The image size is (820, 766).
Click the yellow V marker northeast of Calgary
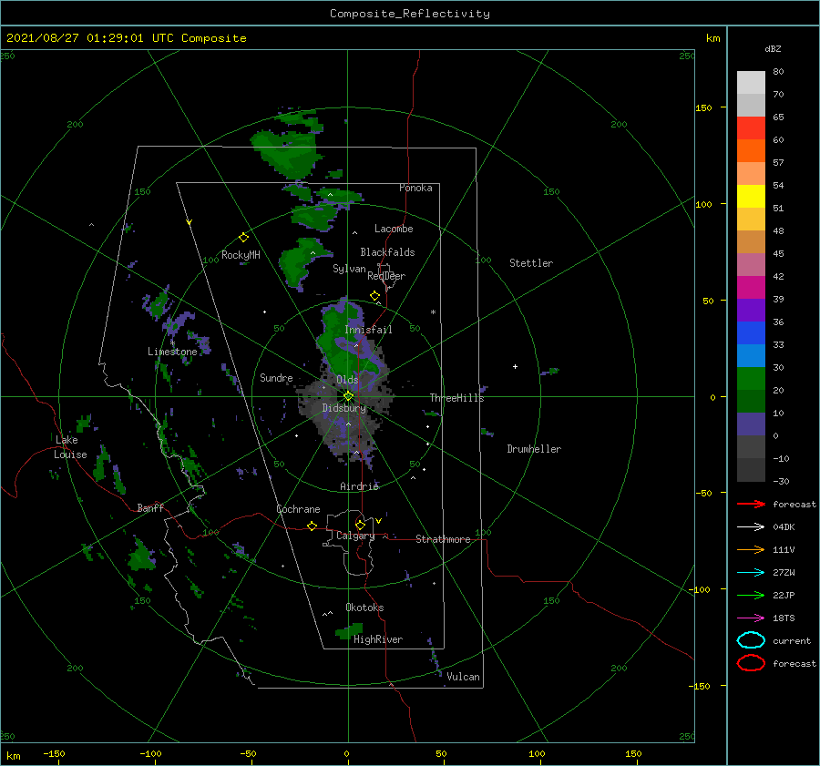point(378,521)
